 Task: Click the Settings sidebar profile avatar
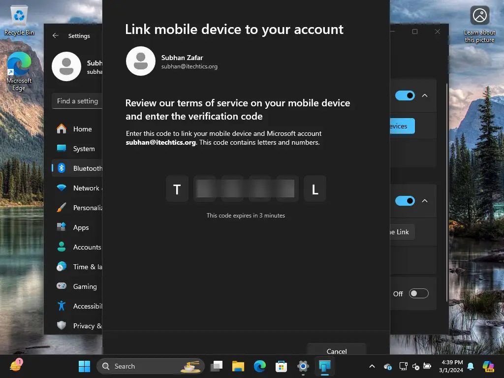pos(66,66)
